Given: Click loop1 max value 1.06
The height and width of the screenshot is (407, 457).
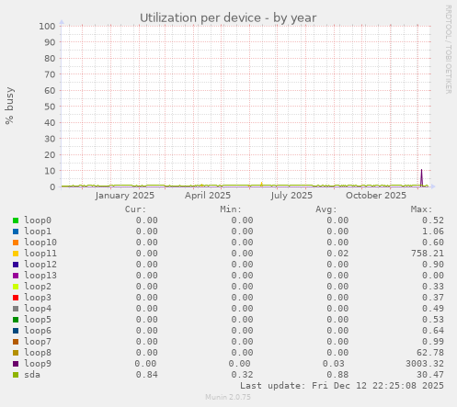Looking at the screenshot, I should (x=433, y=232).
